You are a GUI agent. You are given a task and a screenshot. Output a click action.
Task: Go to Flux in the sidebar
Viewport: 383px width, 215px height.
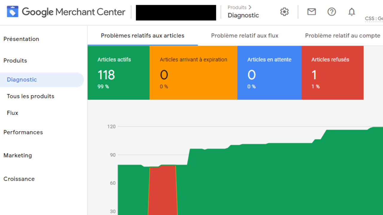coord(13,113)
